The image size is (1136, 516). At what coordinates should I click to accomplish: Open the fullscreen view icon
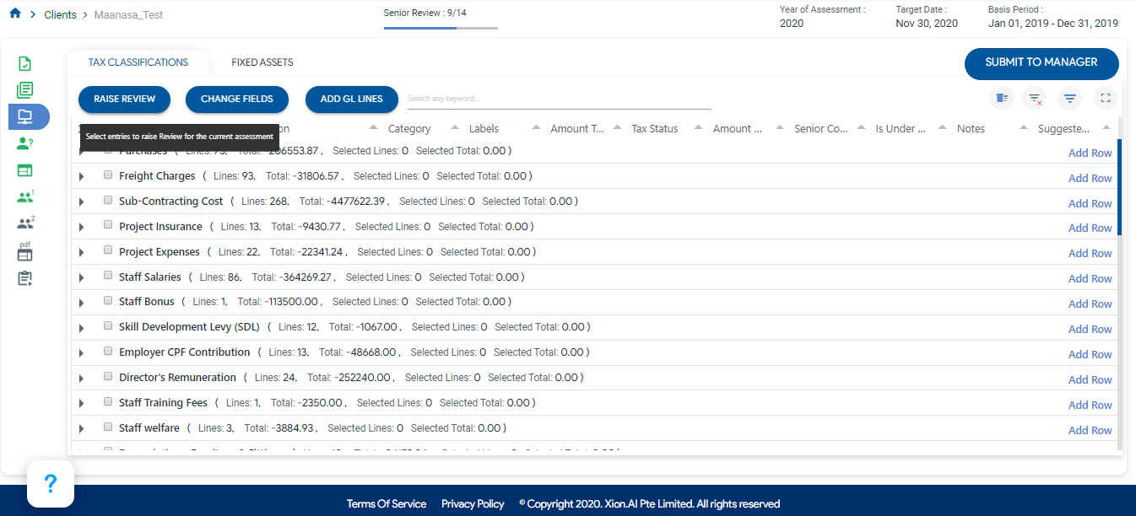pos(1105,99)
